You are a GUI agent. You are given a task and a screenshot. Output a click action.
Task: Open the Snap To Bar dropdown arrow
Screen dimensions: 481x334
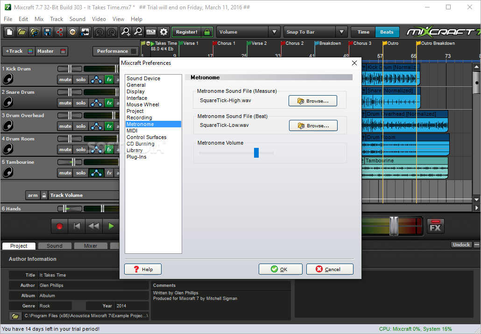tap(341, 32)
